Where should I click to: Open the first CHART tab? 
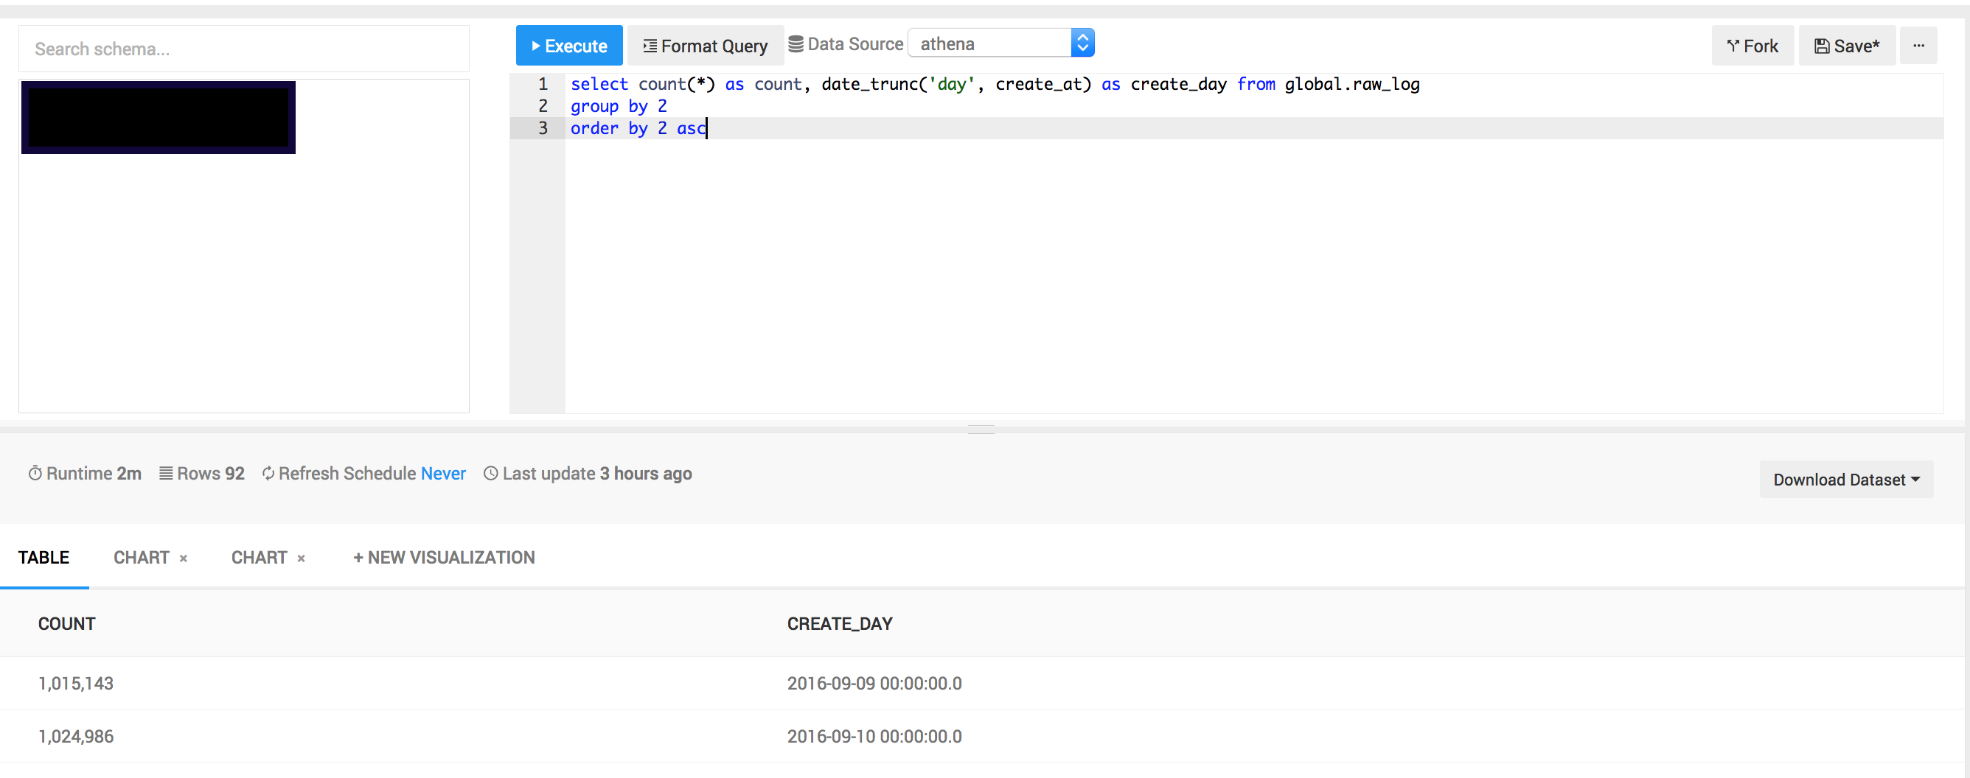(142, 558)
